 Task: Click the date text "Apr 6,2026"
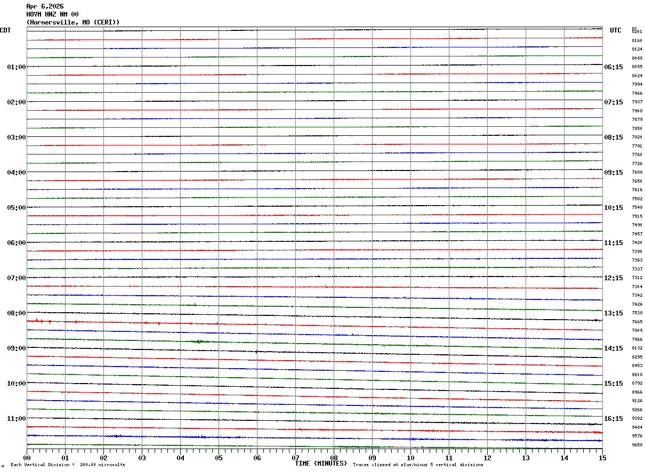pos(45,6)
